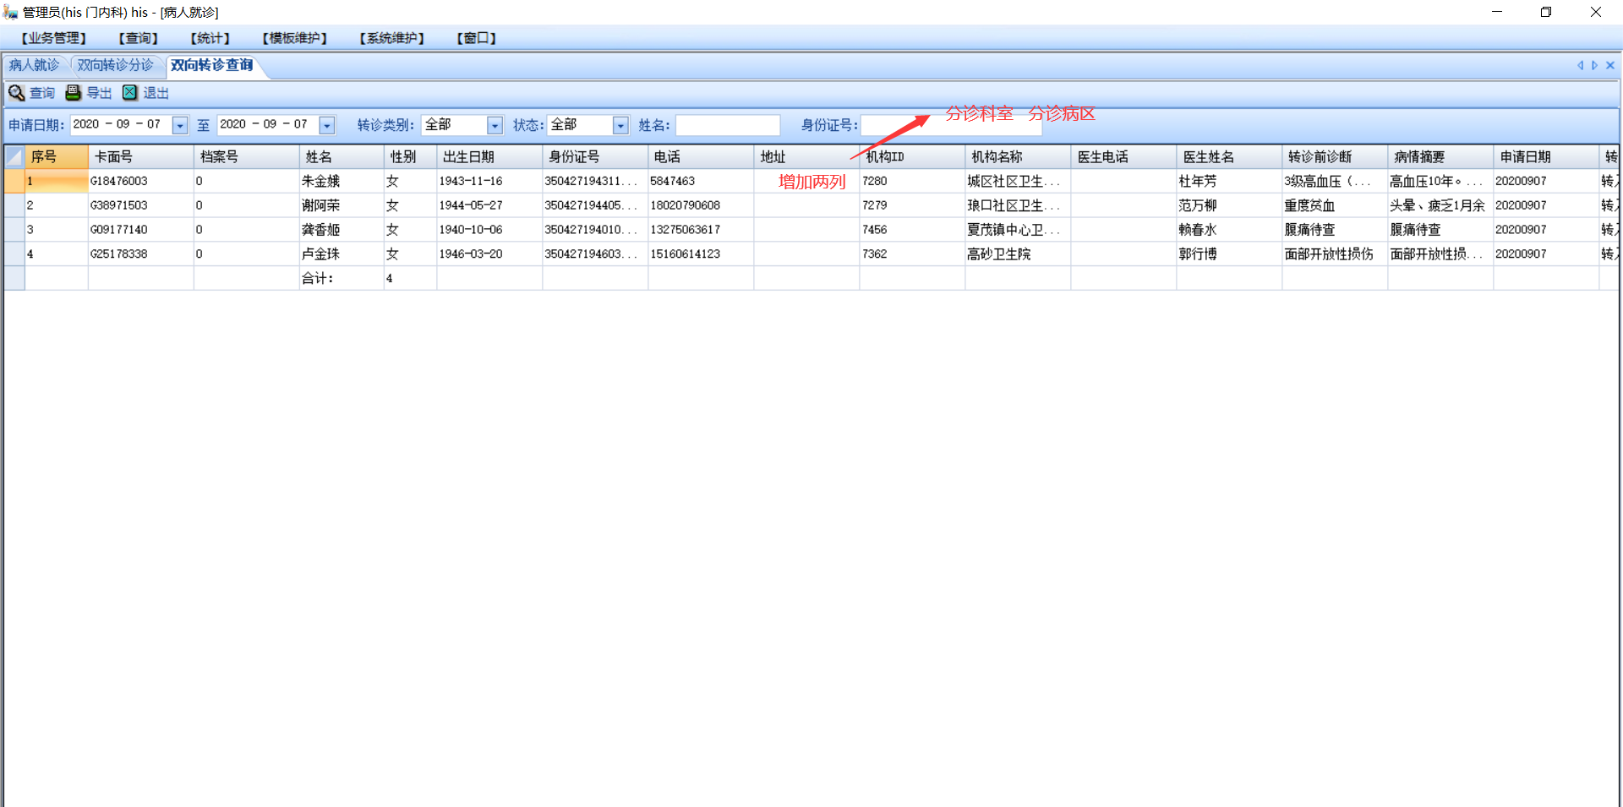Click patient name 卢金珠
Screen dimensions: 1623x807
[x=321, y=254]
